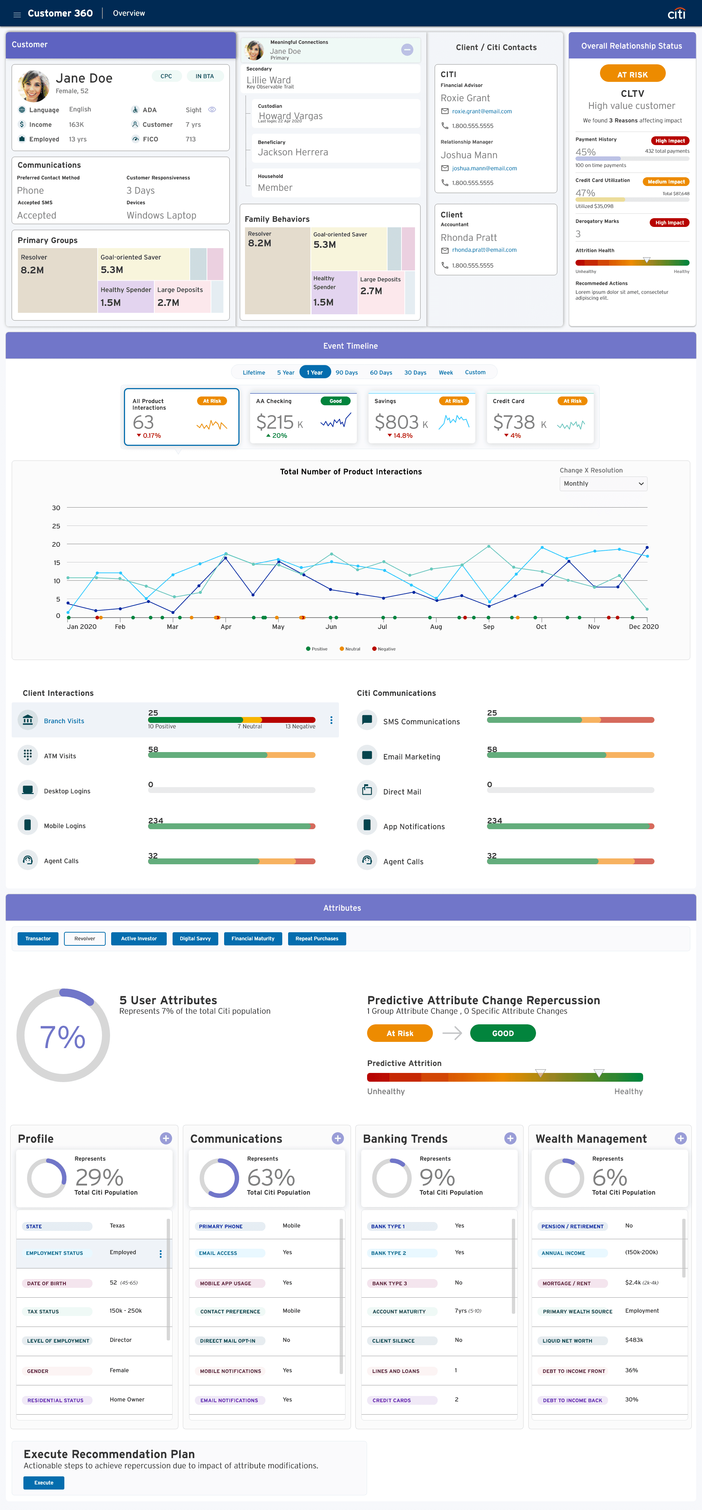
Task: Select the 5 Year timeline range
Action: pyautogui.click(x=286, y=372)
